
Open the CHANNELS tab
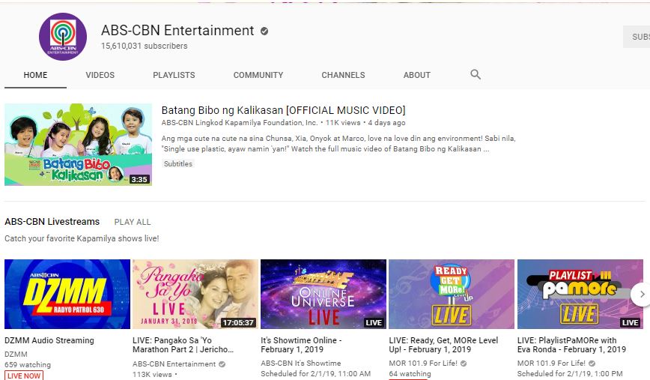[x=343, y=75]
